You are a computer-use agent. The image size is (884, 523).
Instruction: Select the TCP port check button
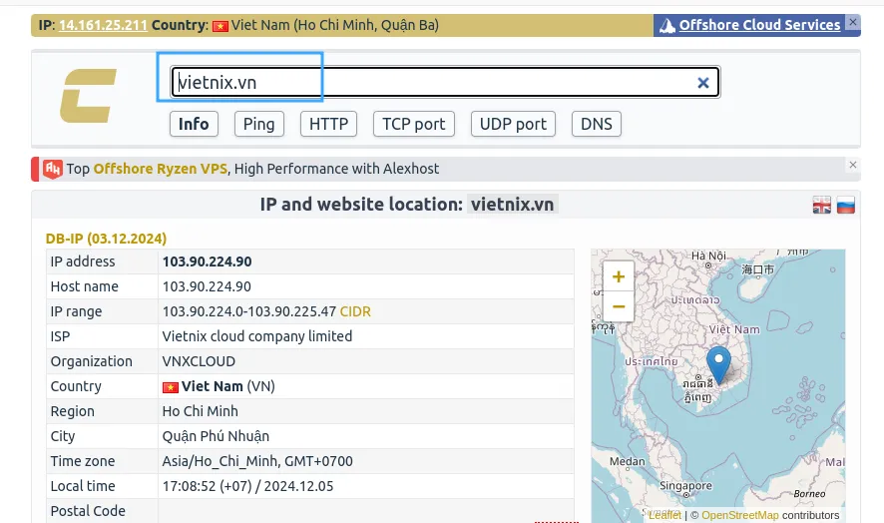tap(414, 124)
